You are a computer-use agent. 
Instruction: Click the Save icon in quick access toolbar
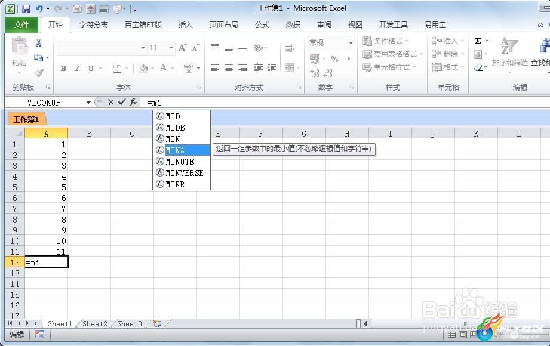26,9
